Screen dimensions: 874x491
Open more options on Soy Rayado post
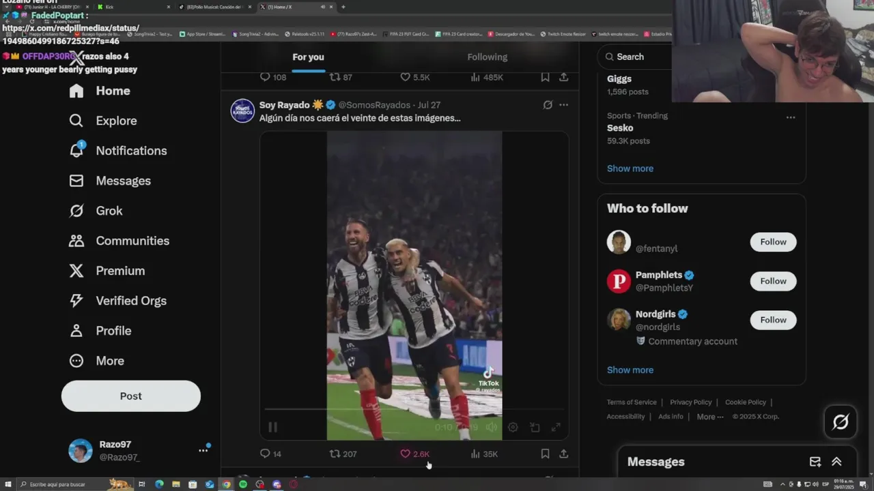pyautogui.click(x=563, y=105)
